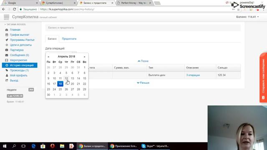Click the browser address bar URL
This screenshot has width=267, height=150.
(67, 9)
